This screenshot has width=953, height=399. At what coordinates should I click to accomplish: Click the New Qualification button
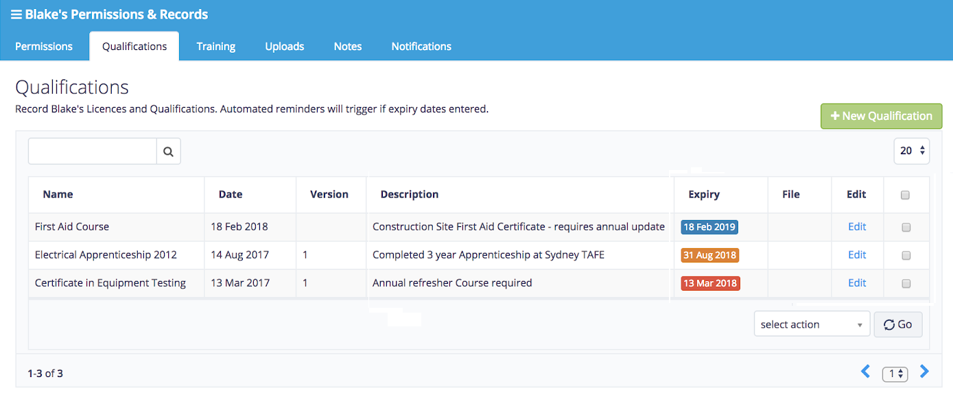881,116
